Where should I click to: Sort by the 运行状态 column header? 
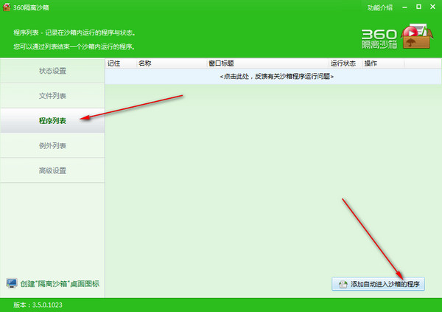(343, 63)
